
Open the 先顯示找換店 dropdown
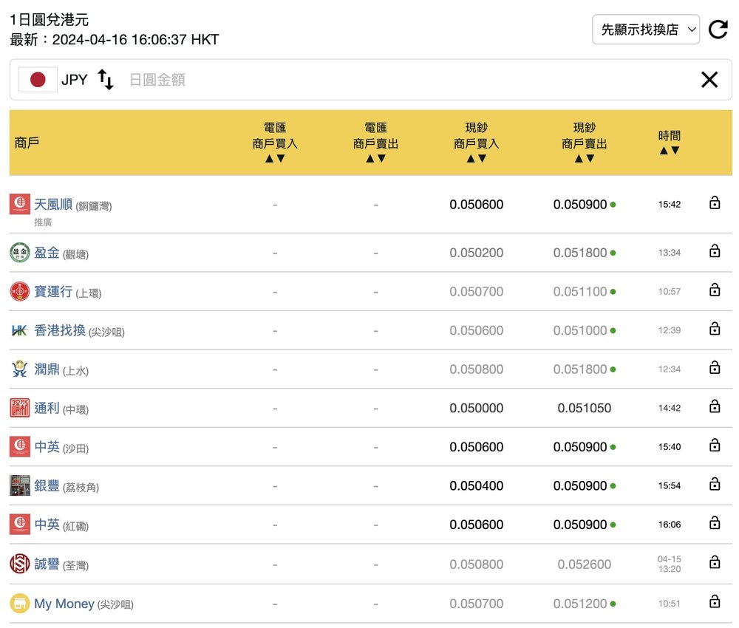[x=645, y=30]
